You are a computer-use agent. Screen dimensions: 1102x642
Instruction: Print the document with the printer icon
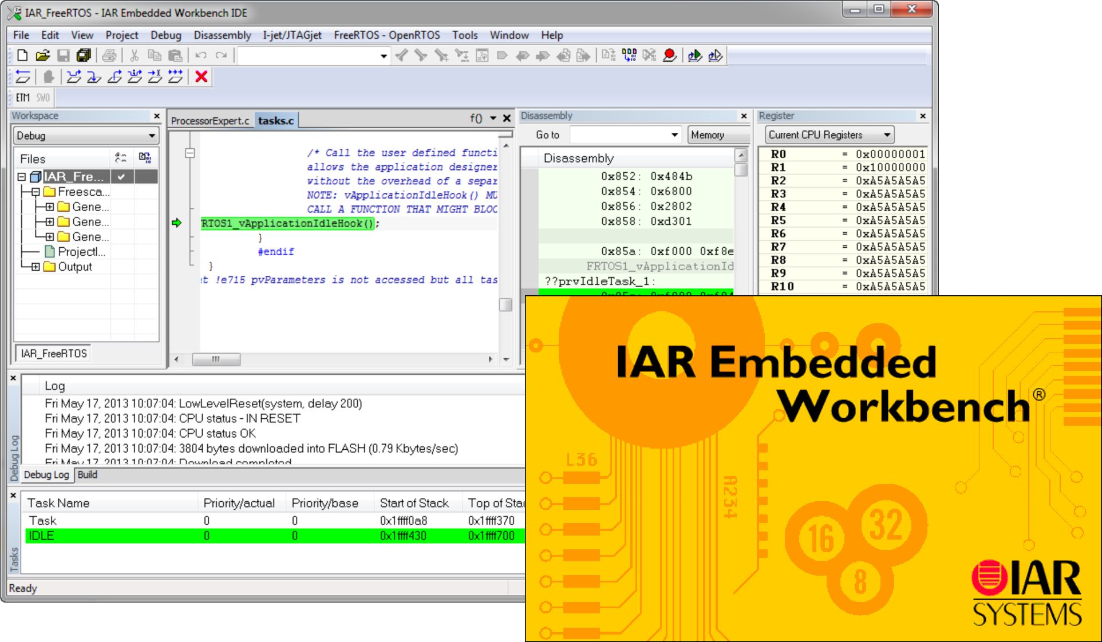point(109,56)
